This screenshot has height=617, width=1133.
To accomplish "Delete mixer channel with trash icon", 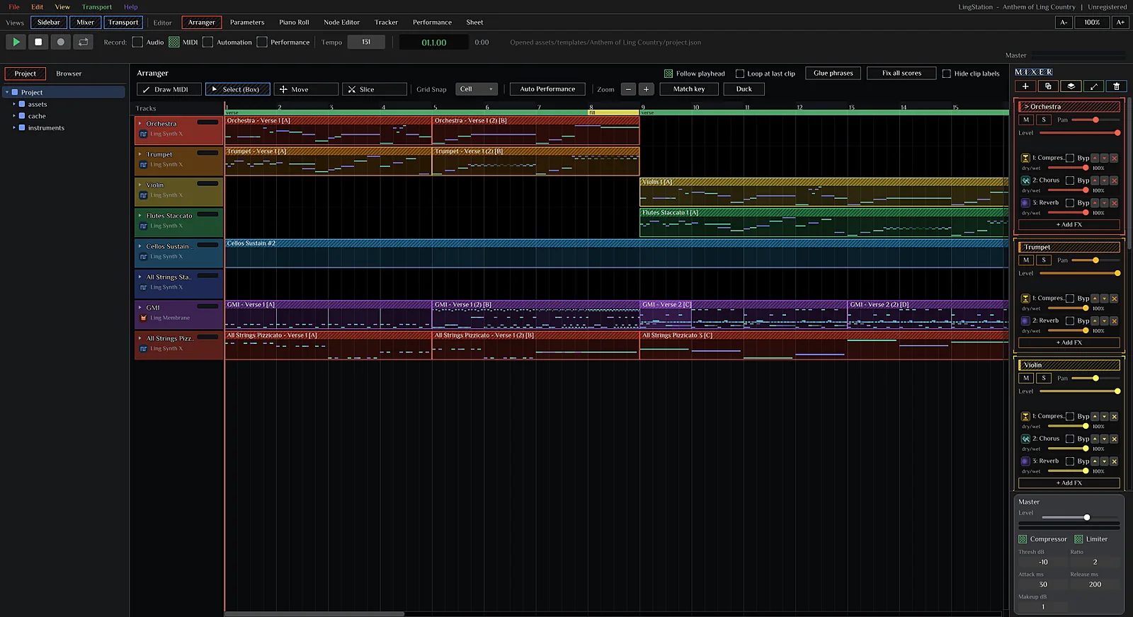I will [x=1117, y=86].
